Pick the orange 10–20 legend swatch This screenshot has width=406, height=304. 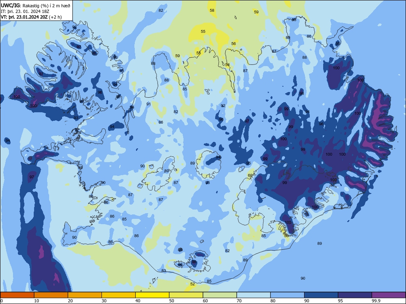[x=51, y=295]
